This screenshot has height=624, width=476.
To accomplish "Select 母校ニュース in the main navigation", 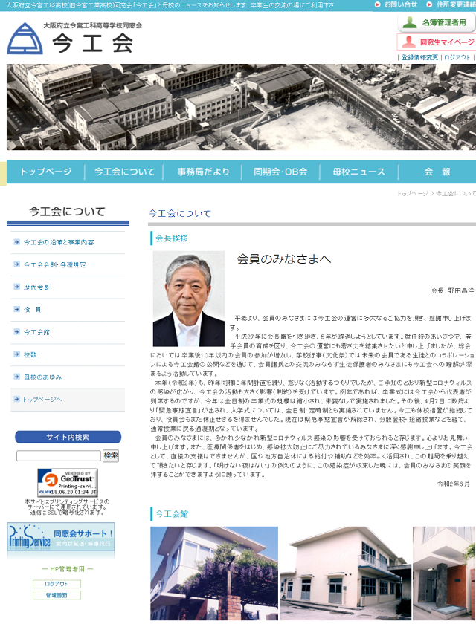I will point(358,172).
